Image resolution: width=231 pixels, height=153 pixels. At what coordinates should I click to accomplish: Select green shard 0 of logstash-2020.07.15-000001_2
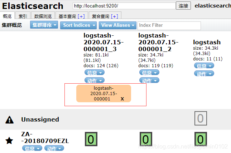tap(146, 139)
